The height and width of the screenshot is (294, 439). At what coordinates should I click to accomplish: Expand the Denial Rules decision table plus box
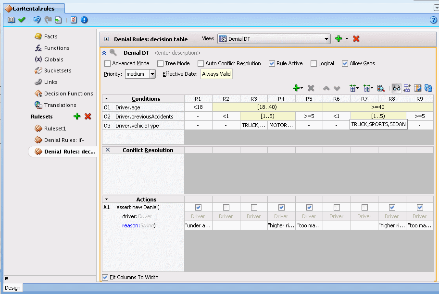pos(106,39)
